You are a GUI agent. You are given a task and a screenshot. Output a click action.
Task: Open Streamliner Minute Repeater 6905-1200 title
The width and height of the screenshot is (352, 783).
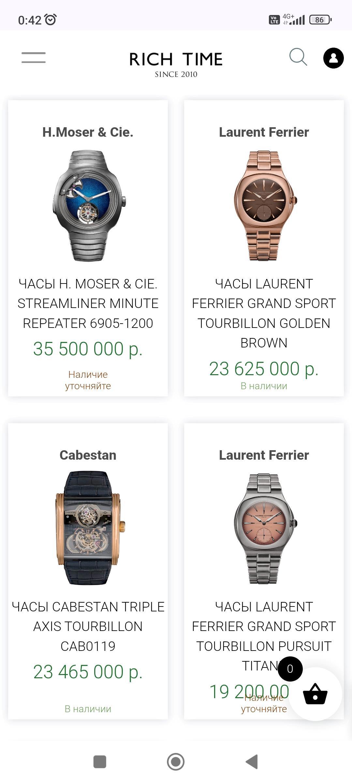click(x=88, y=303)
